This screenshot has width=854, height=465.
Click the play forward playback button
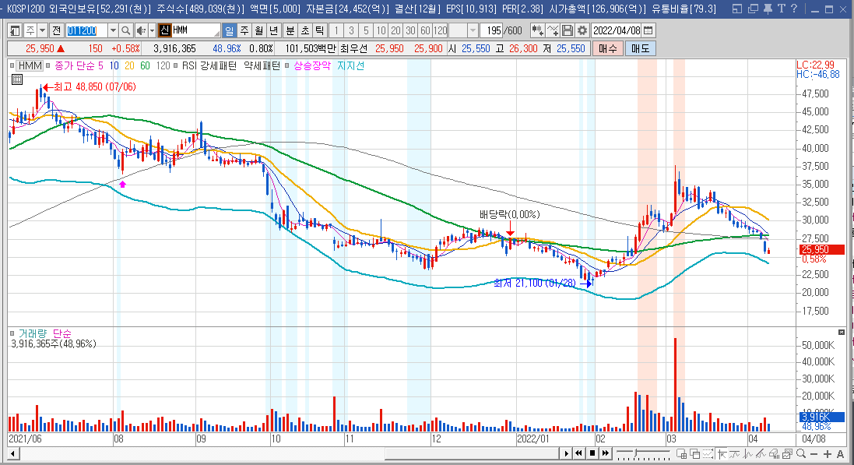pos(567,453)
